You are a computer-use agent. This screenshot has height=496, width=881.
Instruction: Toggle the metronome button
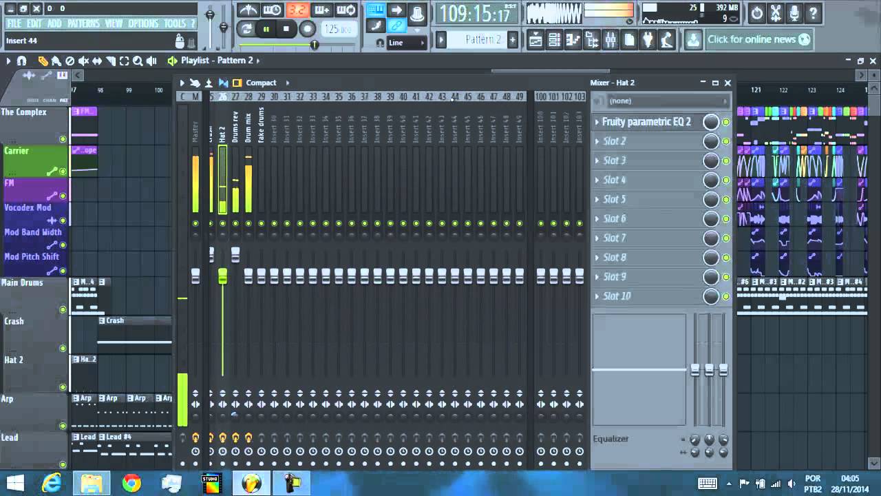click(248, 10)
